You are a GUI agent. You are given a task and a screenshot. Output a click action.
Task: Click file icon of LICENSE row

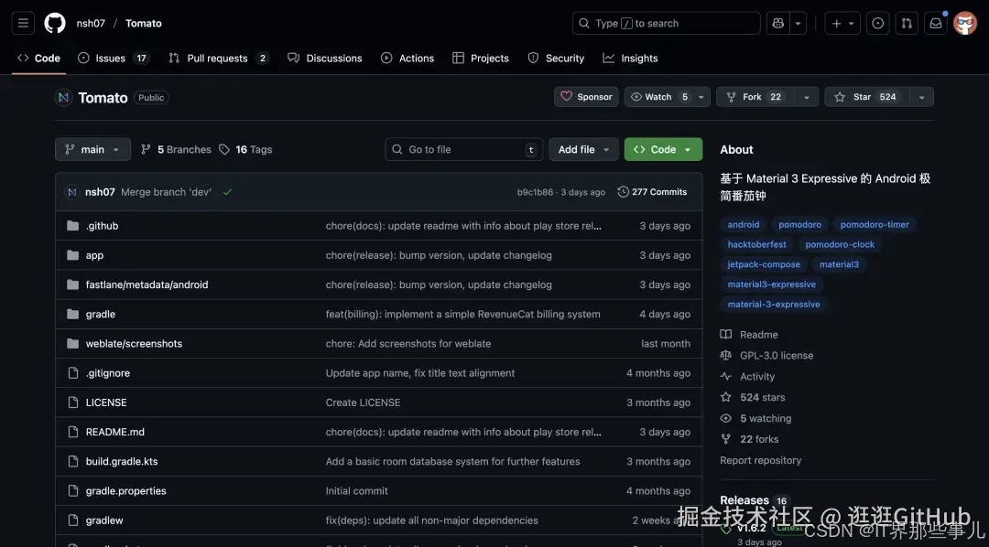[73, 402]
